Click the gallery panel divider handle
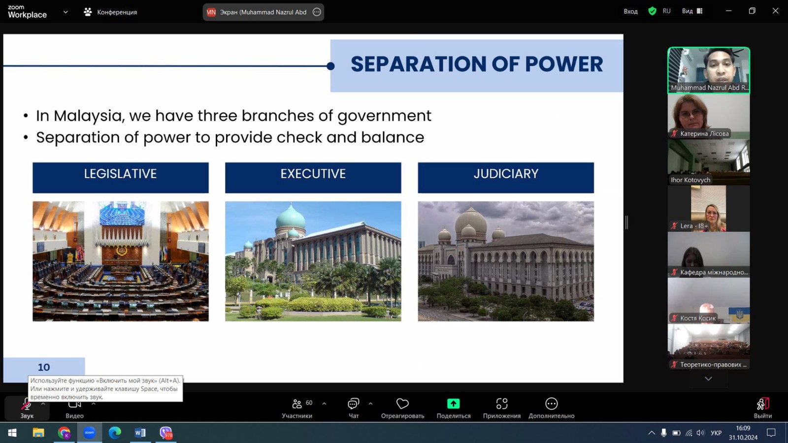788x443 pixels. click(626, 222)
